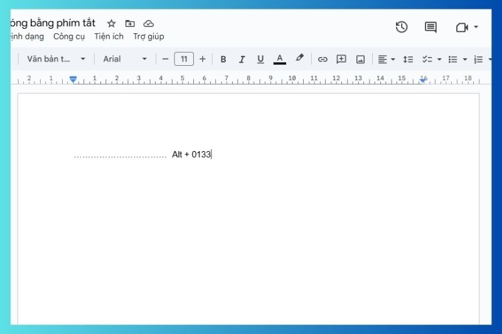This screenshot has width=502, height=334.
Task: Open the Công cụ menu
Action: pos(69,36)
